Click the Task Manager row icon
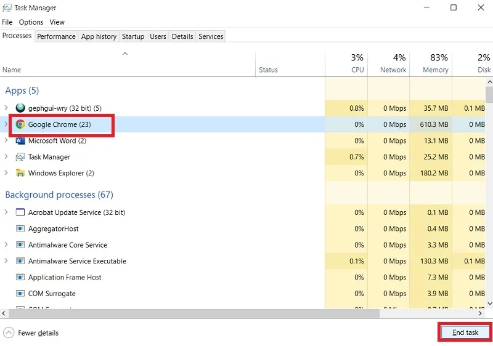This screenshot has height=346, width=493. pyautogui.click(x=20, y=156)
